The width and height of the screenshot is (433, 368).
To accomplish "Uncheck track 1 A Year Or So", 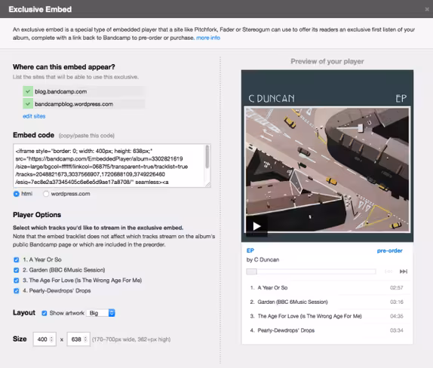I will 17,259.
